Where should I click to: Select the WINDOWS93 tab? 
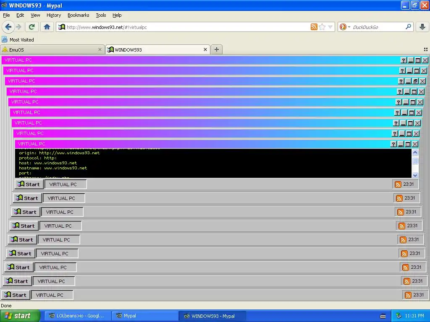[158, 49]
